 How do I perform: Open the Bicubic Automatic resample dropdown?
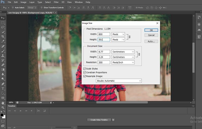click(119, 81)
